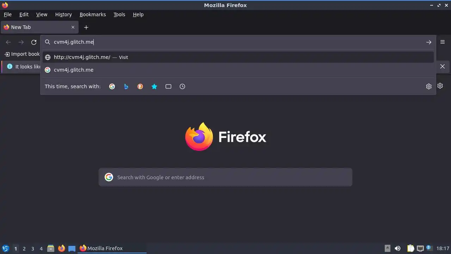Open new tab page personalize gear

pyautogui.click(x=440, y=86)
